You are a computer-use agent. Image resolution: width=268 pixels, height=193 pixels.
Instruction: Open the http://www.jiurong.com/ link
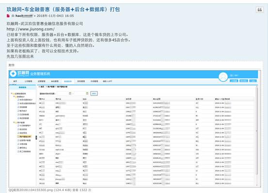coord(31,29)
